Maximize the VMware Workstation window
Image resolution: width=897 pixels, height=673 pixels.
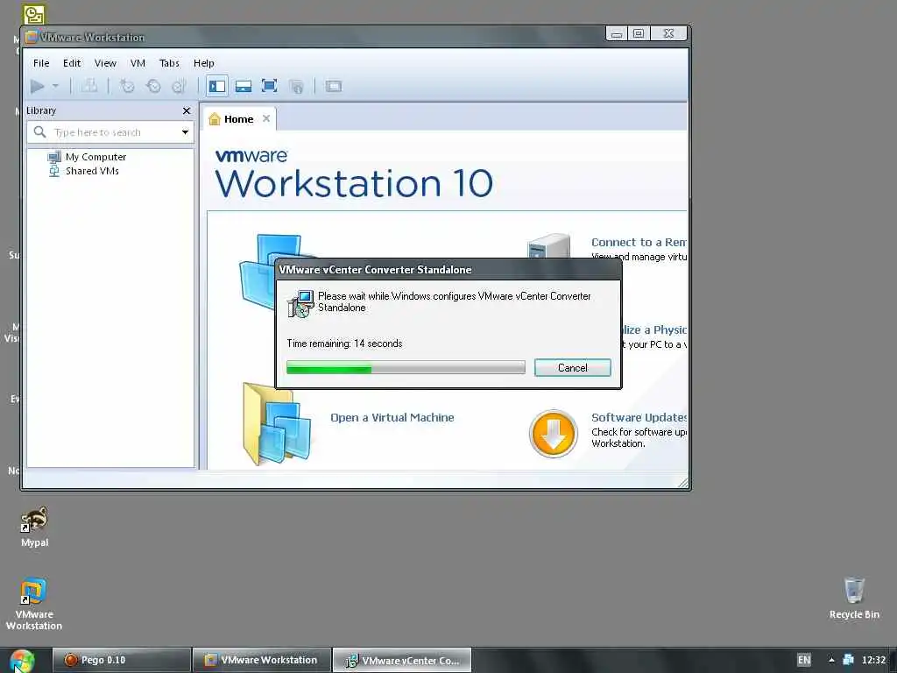pos(639,34)
